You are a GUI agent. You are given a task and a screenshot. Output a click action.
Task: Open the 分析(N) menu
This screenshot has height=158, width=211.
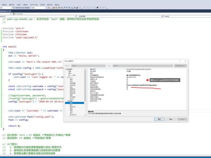point(42,5)
